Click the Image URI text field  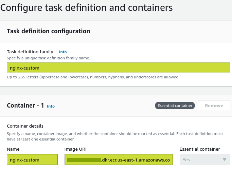pyautogui.click(x=119, y=159)
